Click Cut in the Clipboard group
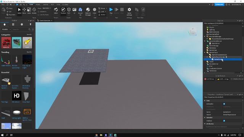244x137 pixels. point(9,12)
